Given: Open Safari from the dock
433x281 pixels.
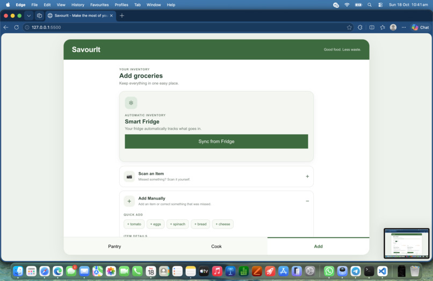Looking at the screenshot, I should click(x=45, y=271).
